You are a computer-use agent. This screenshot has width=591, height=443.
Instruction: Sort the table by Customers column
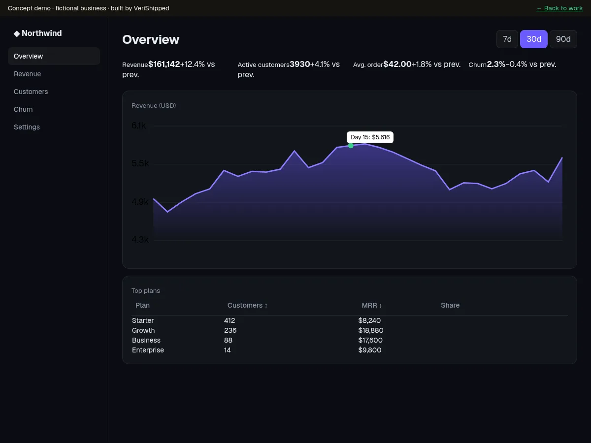coord(248,305)
